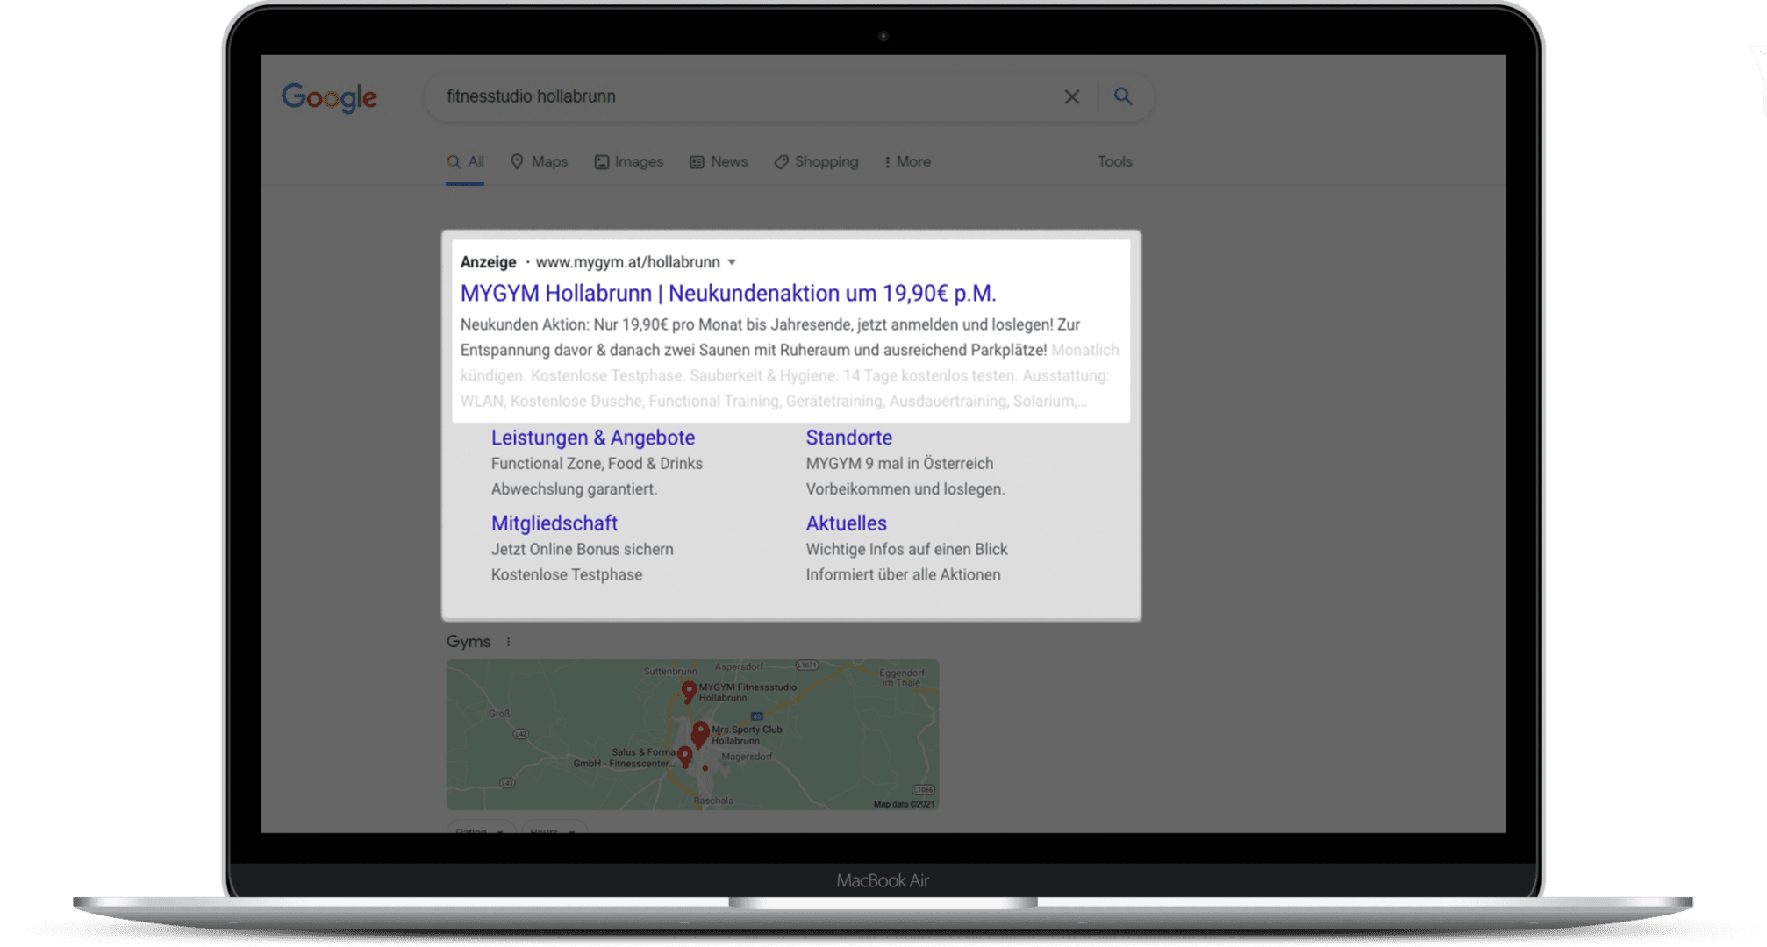Click the 'Map data ©2021' attribution on the gyms map
The width and height of the screenshot is (1767, 947).
(x=904, y=804)
